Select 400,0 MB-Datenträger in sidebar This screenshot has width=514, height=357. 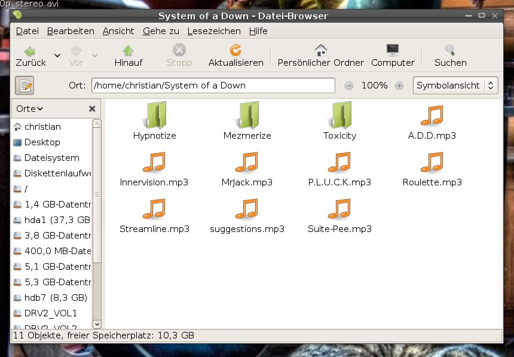[51, 251]
